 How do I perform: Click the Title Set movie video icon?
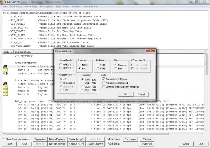[x=6, y=84]
